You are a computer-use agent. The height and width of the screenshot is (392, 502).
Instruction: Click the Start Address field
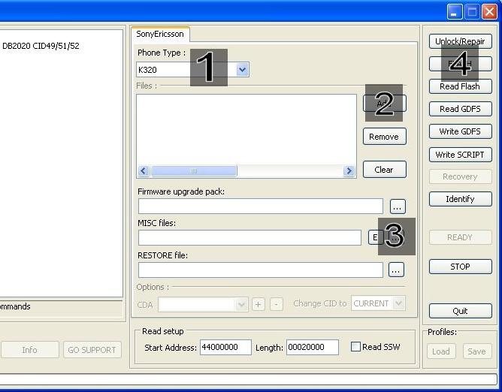pos(225,347)
